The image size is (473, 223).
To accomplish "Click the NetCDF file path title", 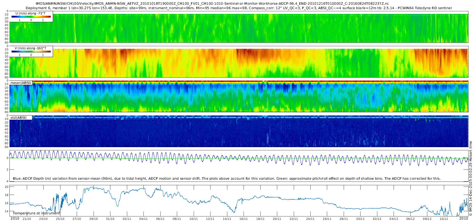I will (212, 4).
